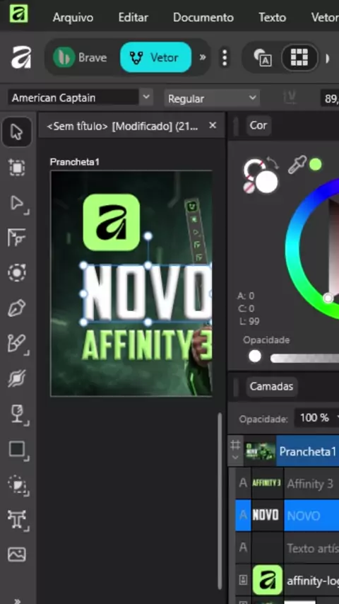The width and height of the screenshot is (339, 604).
Task: Open the Documento menu
Action: pyautogui.click(x=203, y=18)
